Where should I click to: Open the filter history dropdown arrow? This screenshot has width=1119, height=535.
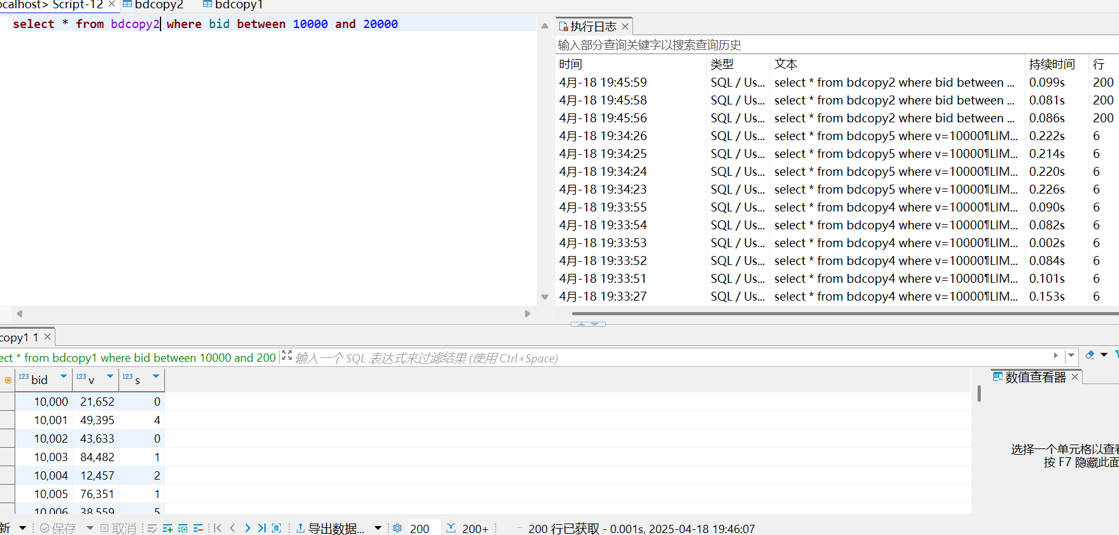[1071, 355]
